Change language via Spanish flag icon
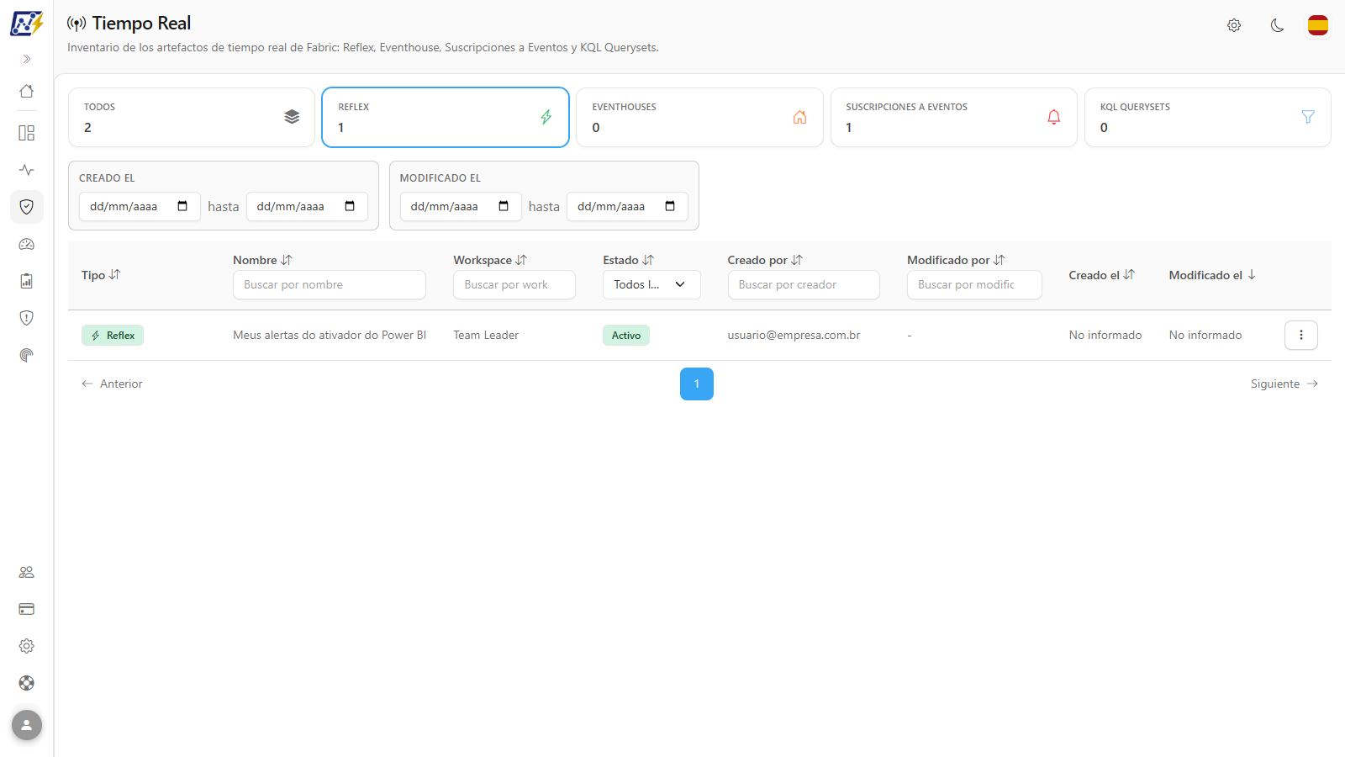1345x757 pixels. [x=1318, y=25]
